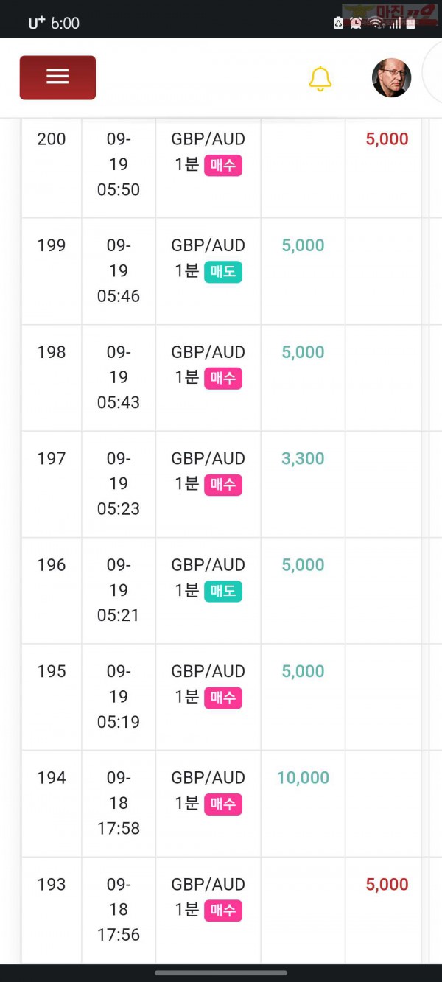Viewport: 442px width, 982px height.
Task: Select the 3,300 amount in row 197
Action: point(303,458)
